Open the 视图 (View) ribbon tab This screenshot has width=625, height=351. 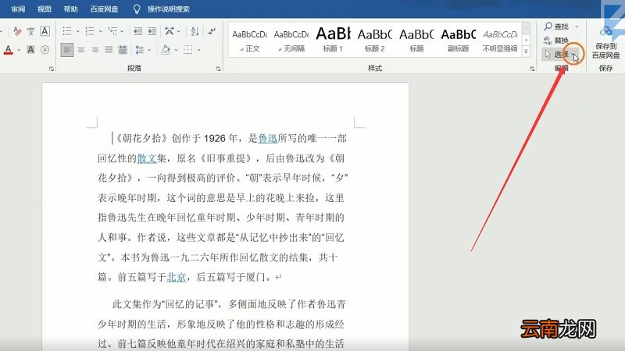(45, 9)
